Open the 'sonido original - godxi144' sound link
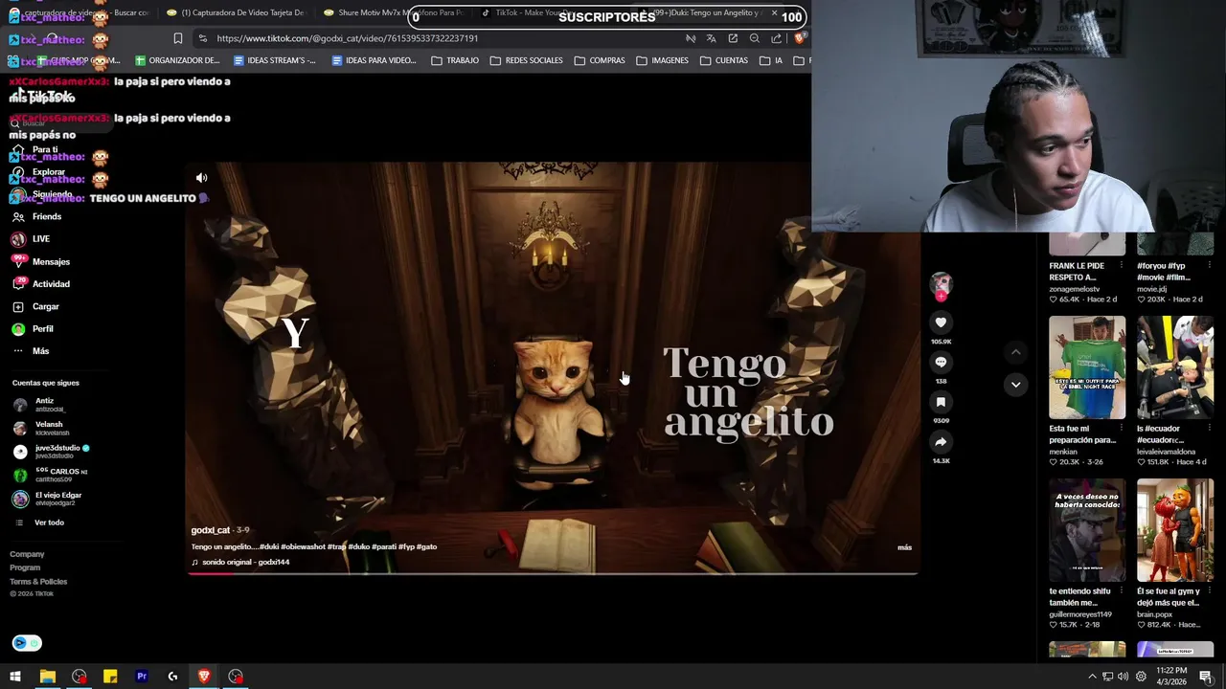 point(245,562)
